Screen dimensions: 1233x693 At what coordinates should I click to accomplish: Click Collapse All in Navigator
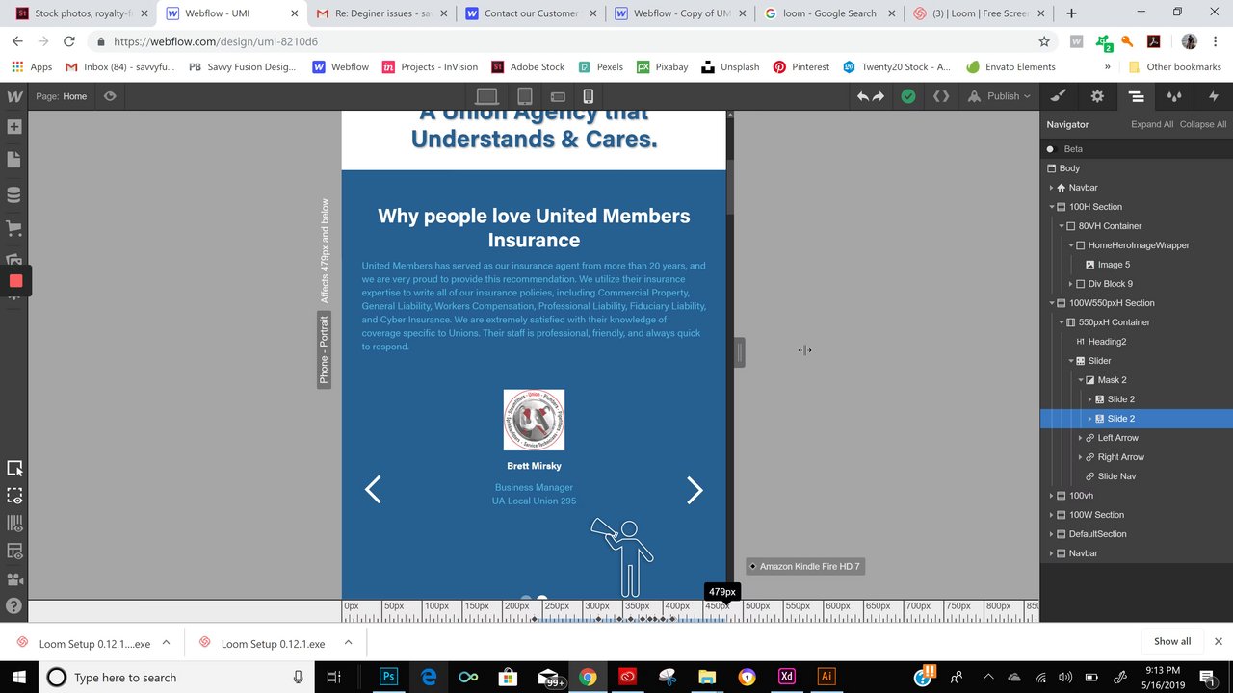(x=1203, y=124)
